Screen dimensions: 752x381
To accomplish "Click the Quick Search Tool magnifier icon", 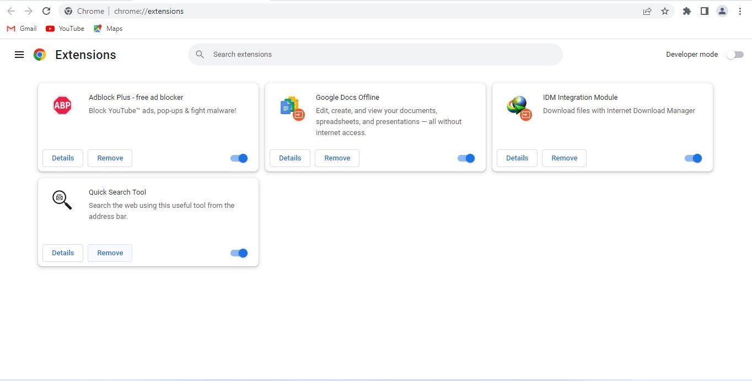I will click(x=61, y=200).
